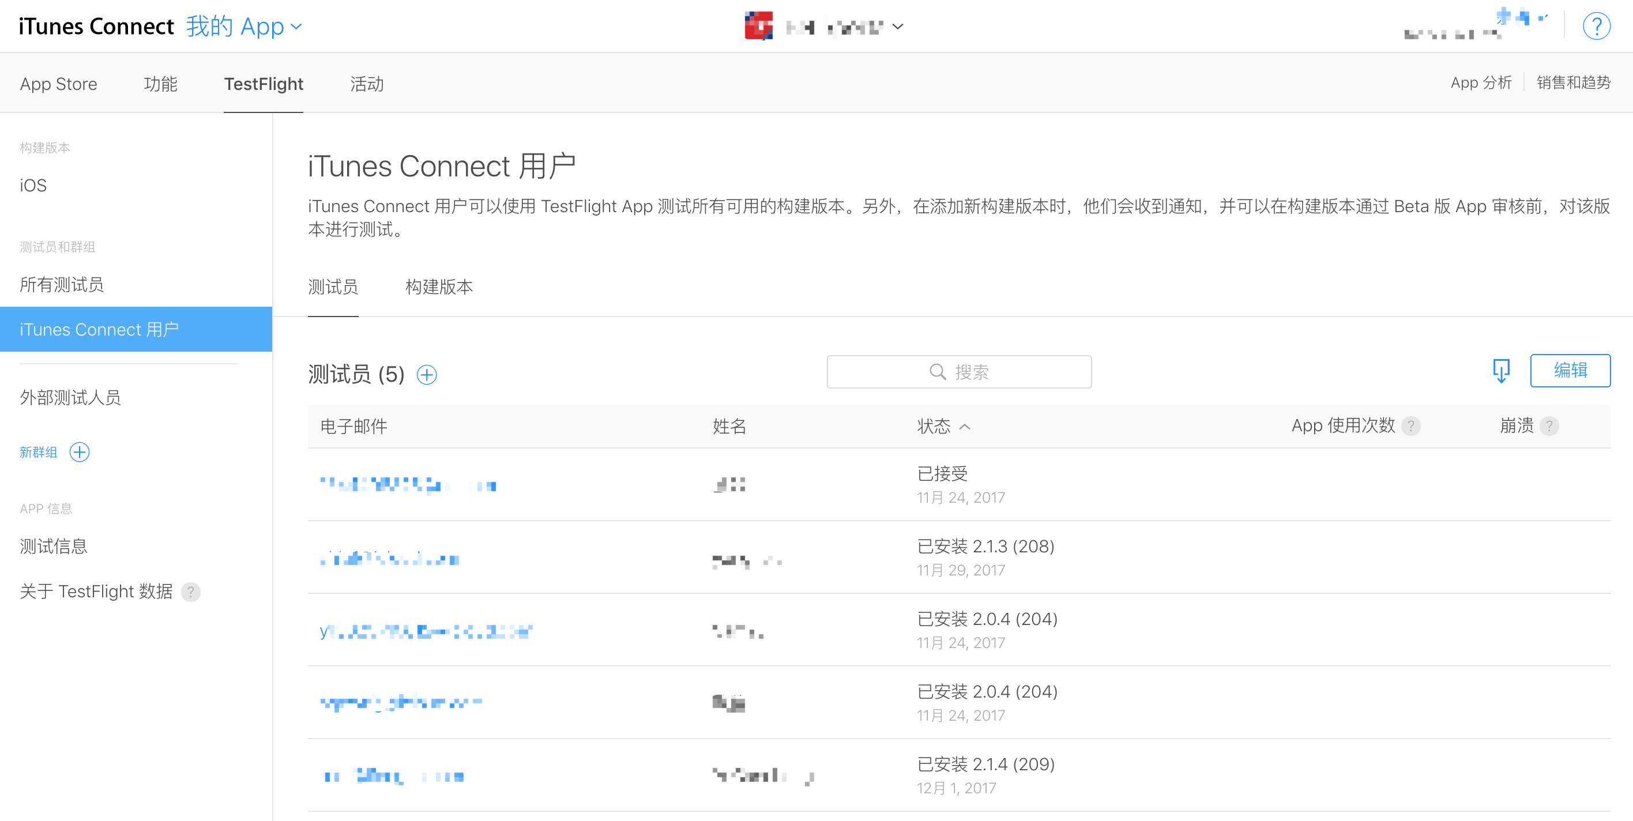Open the 我的 App dropdown
Image resolution: width=1633 pixels, height=821 pixels.
point(244,27)
